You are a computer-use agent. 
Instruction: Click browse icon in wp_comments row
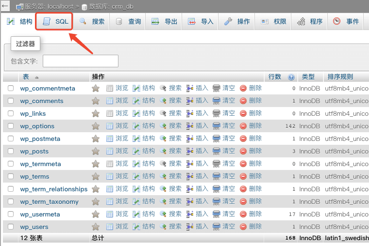[x=110, y=101]
